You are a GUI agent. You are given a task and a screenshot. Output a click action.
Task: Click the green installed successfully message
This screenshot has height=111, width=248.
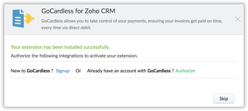click(60, 47)
